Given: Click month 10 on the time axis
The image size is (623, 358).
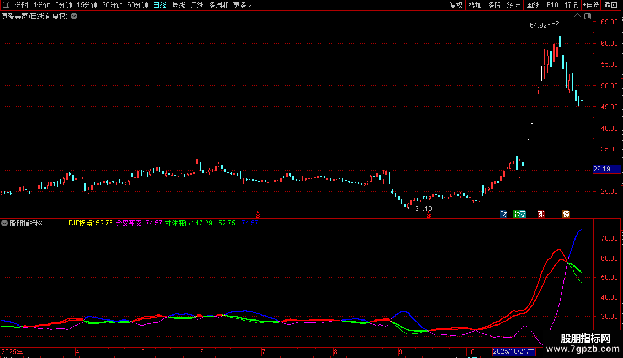Looking at the screenshot, I should coord(470,351).
